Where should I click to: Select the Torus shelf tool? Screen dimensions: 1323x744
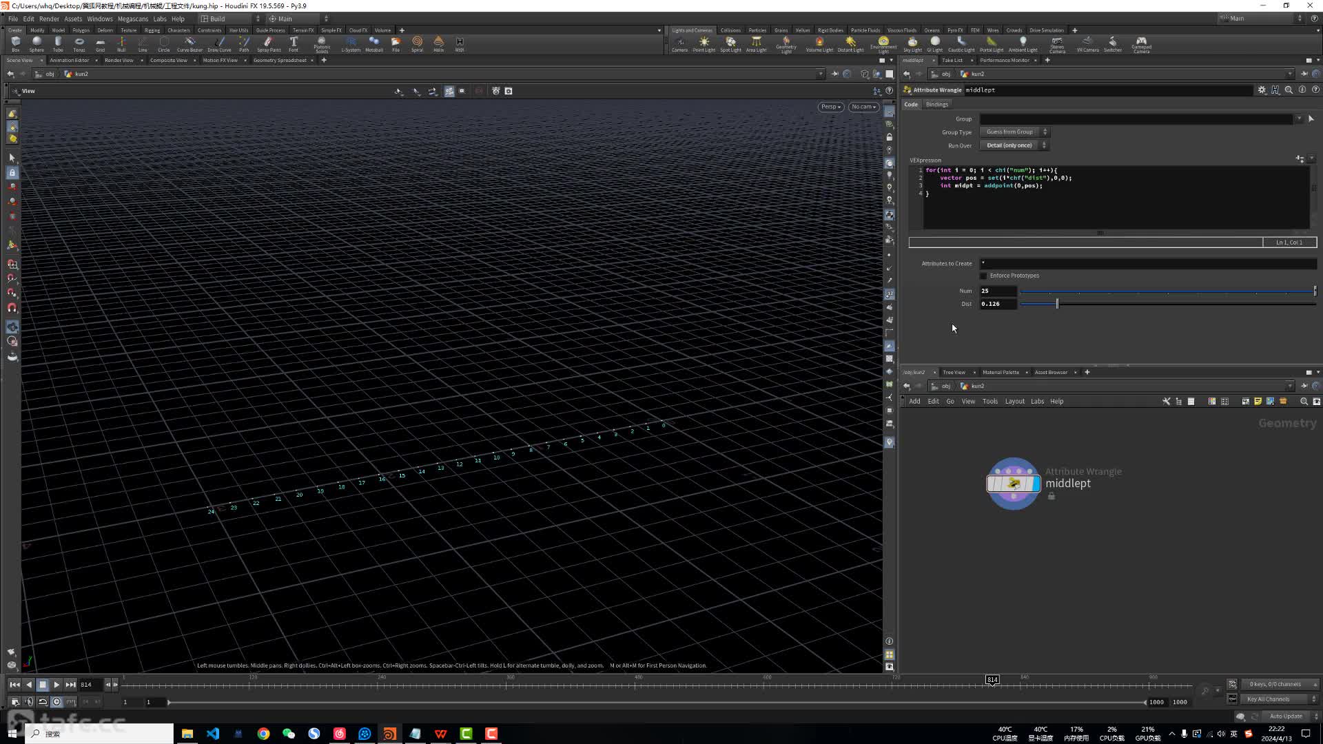79,44
